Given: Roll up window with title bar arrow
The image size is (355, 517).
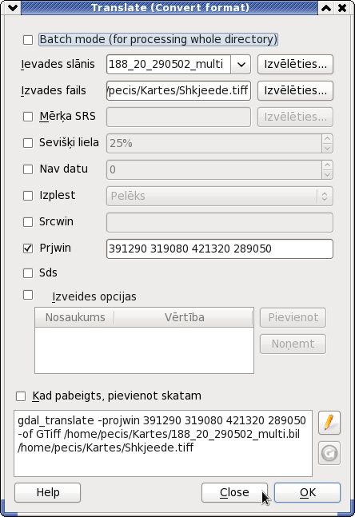Looking at the screenshot, I should tap(326, 7).
